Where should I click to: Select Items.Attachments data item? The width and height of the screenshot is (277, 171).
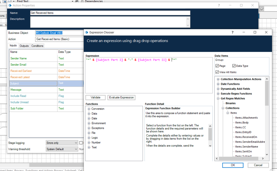[246, 118]
